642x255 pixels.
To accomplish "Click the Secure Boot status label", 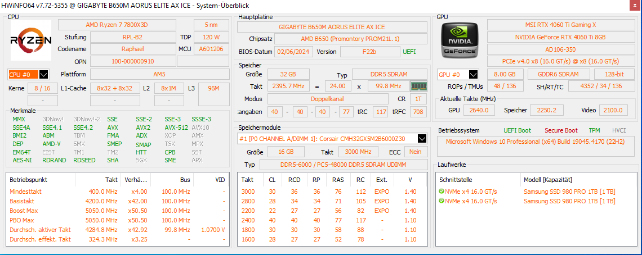I will pos(561,130).
